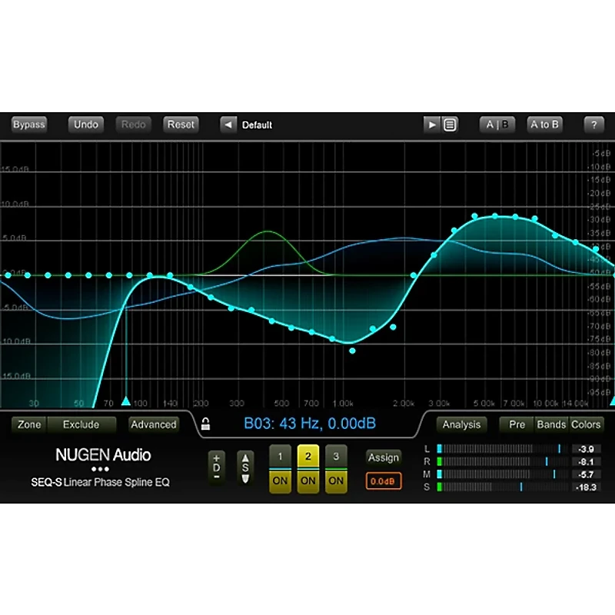Image resolution: width=615 pixels, height=615 pixels.
Task: Click the -18.3 S peak value
Action: [586, 487]
